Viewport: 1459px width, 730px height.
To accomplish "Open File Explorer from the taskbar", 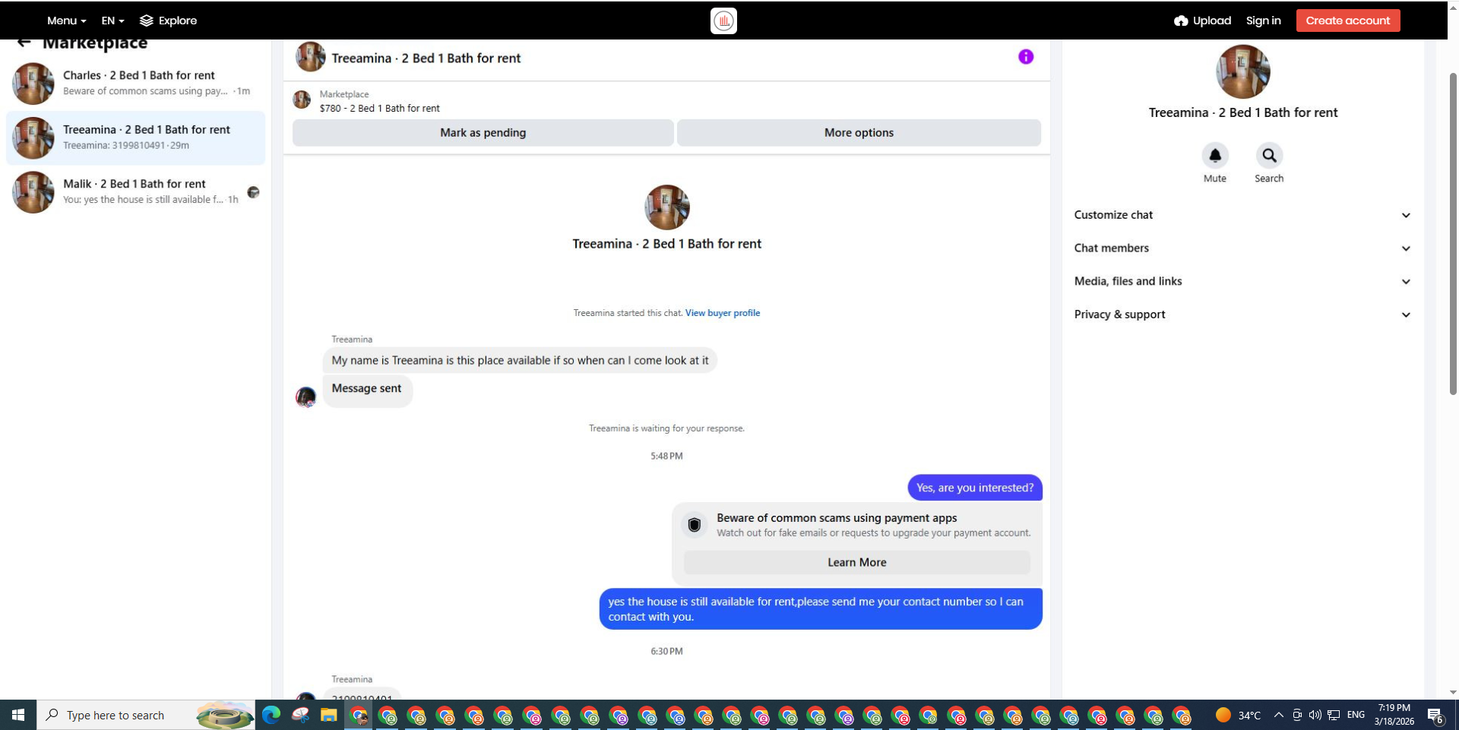I will [328, 715].
